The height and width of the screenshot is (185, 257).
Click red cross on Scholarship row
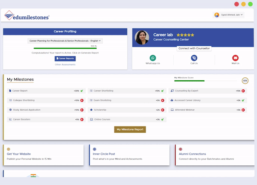tap(163, 110)
